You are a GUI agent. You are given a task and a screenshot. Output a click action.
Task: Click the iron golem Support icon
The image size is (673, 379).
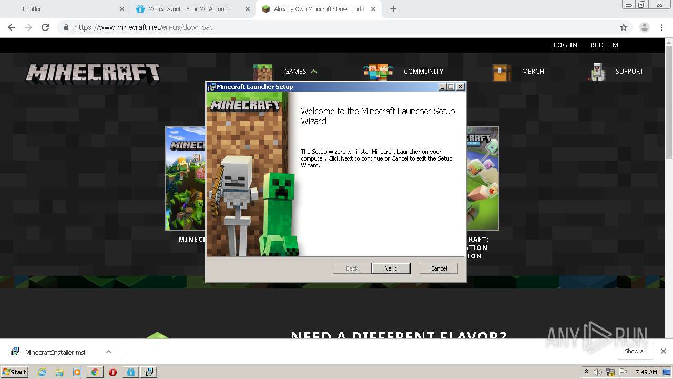[597, 72]
